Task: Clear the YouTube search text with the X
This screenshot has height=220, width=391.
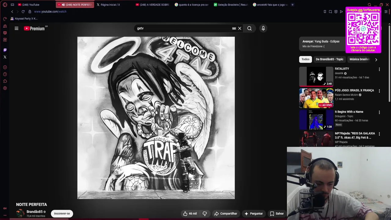Action: point(240,28)
